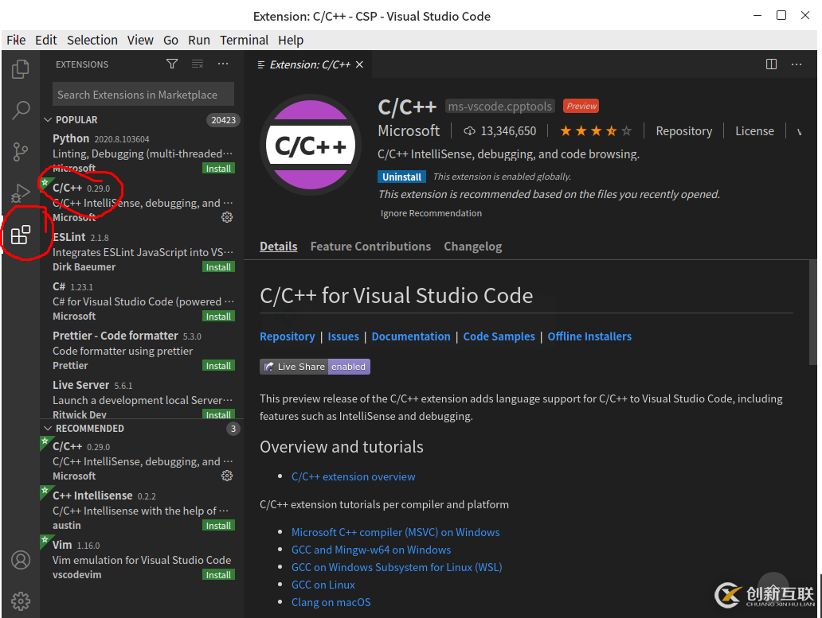Screen dimensions: 822x618
Task: Click the Live Share enabled badge
Action: coord(315,367)
